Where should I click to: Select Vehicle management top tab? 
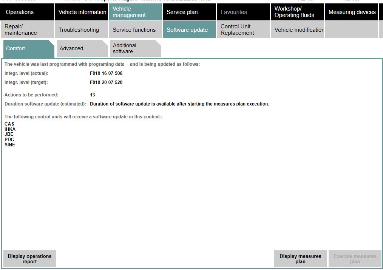(x=135, y=12)
